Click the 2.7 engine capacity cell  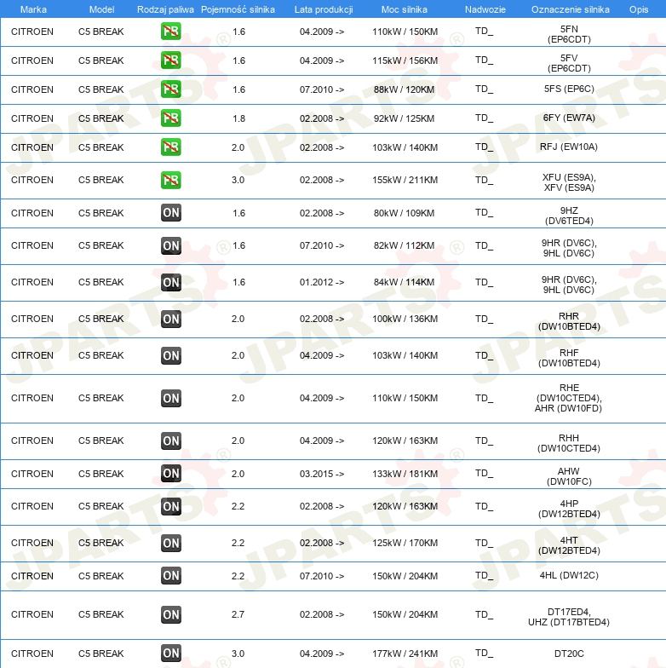point(238,614)
